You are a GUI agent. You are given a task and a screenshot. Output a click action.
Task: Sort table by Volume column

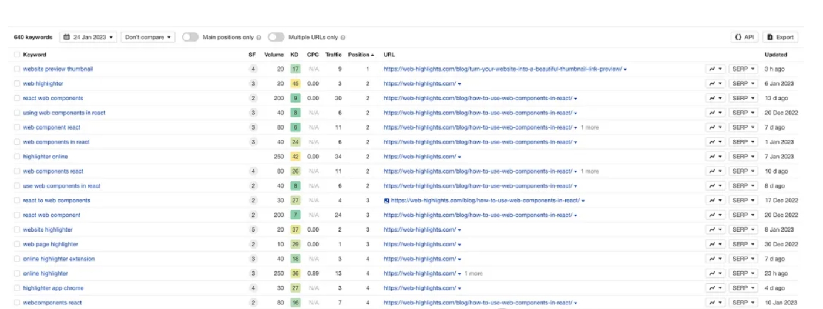coord(274,55)
